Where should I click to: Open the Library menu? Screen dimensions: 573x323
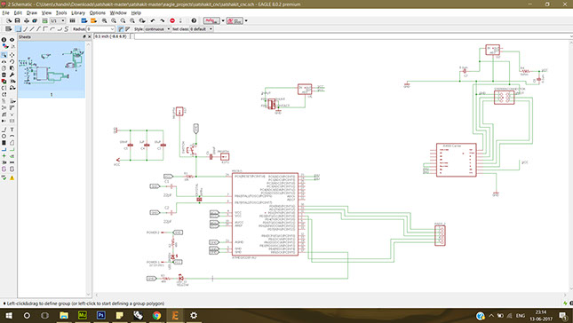pyautogui.click(x=78, y=12)
